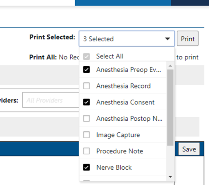Uncheck the Anesthesia Consent checkbox
The width and height of the screenshot is (209, 185).
86,102
